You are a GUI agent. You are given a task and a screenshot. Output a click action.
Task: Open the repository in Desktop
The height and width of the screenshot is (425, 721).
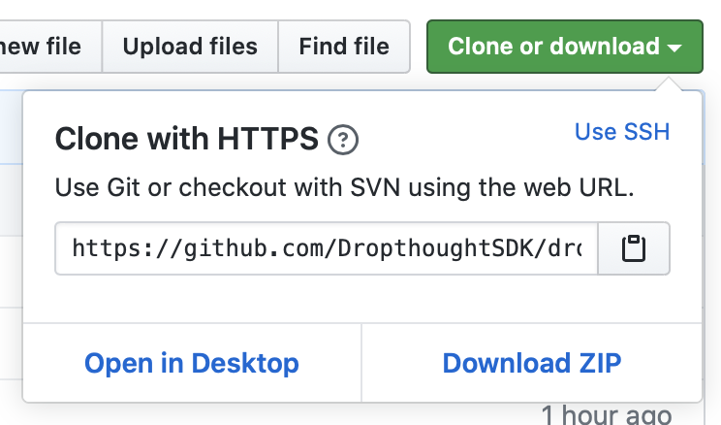pyautogui.click(x=192, y=363)
